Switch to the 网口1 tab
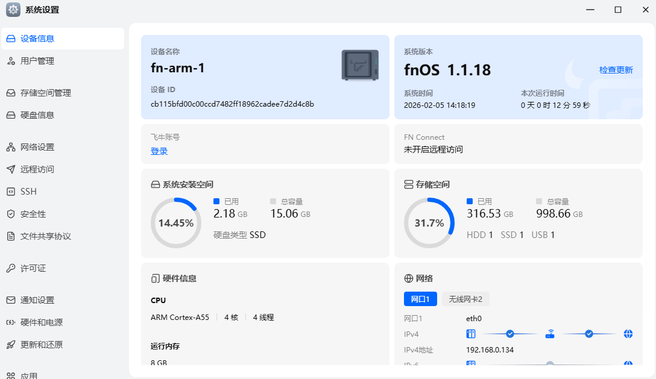The image size is (656, 379). [x=420, y=299]
